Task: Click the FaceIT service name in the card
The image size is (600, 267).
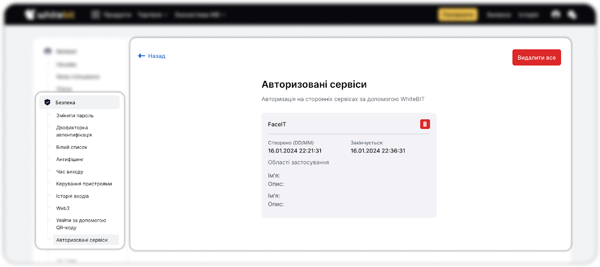Action: (277, 124)
